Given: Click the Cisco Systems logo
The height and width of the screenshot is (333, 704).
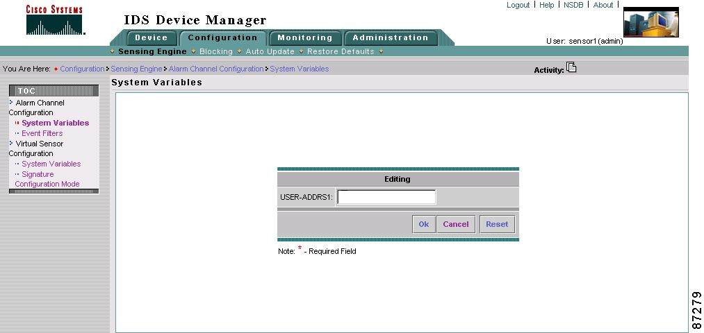Looking at the screenshot, I should (55, 20).
